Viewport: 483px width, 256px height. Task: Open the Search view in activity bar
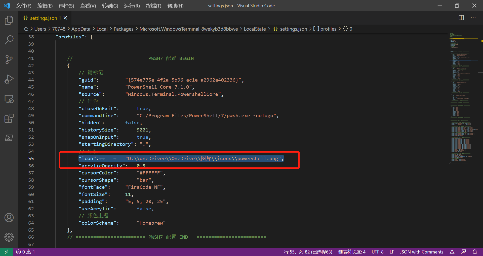click(x=9, y=40)
